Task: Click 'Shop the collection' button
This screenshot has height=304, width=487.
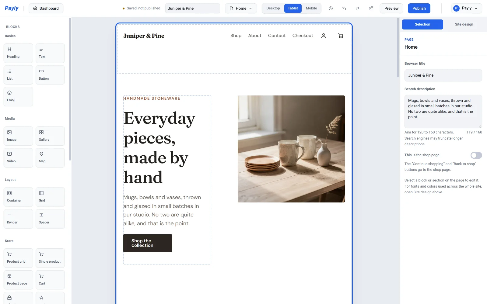Action: point(148,243)
